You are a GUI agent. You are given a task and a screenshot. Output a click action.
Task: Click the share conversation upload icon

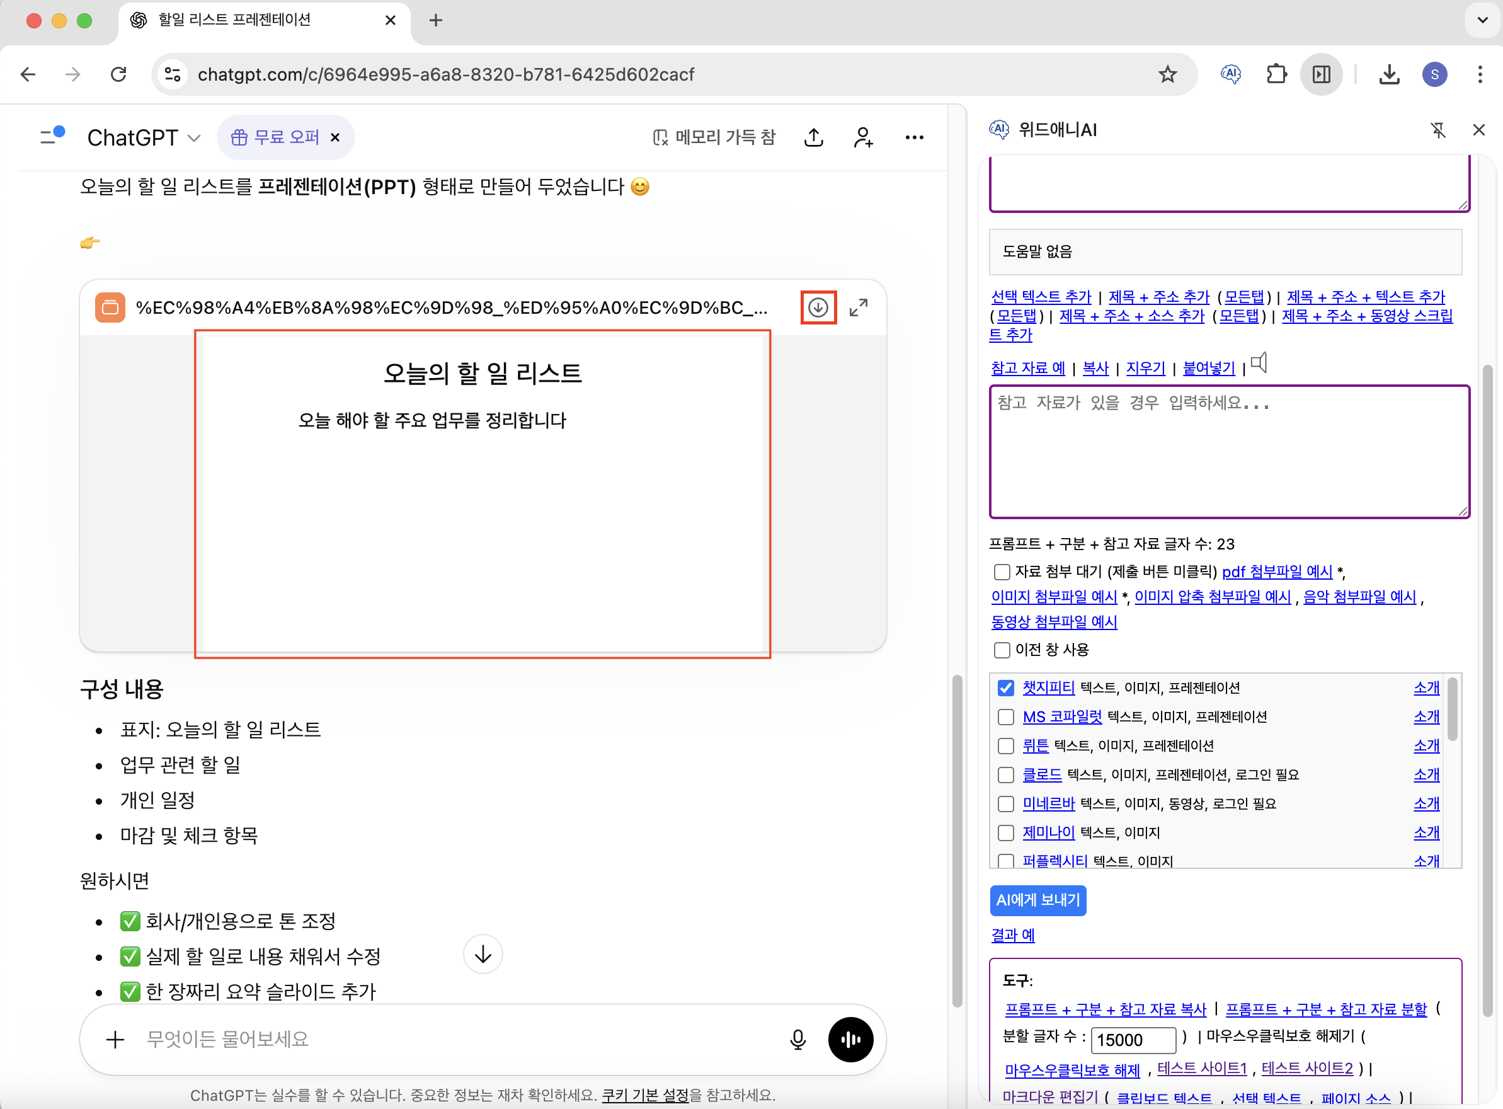pyautogui.click(x=813, y=137)
